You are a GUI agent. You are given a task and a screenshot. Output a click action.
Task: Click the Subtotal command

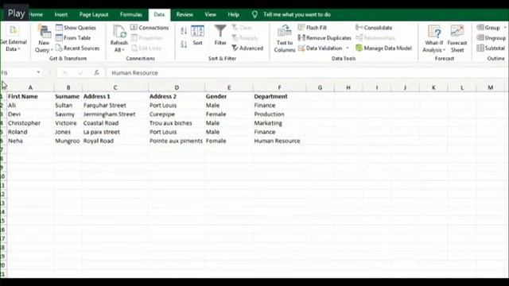[491, 48]
